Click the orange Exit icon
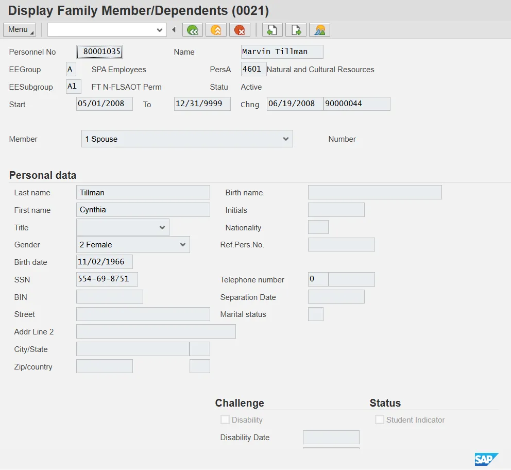This screenshot has height=470, width=511. click(x=216, y=30)
